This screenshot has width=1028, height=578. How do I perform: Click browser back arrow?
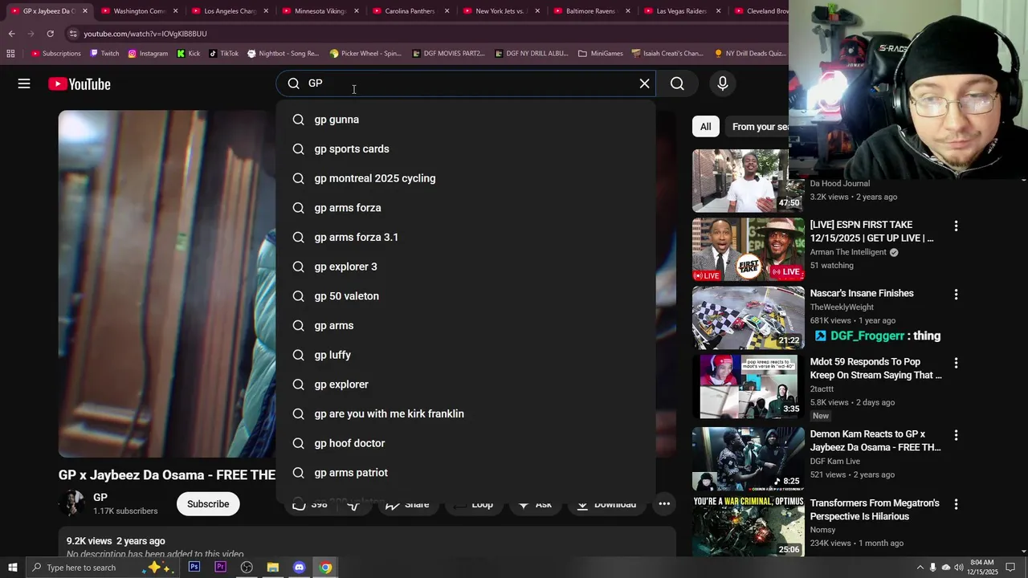pos(11,34)
